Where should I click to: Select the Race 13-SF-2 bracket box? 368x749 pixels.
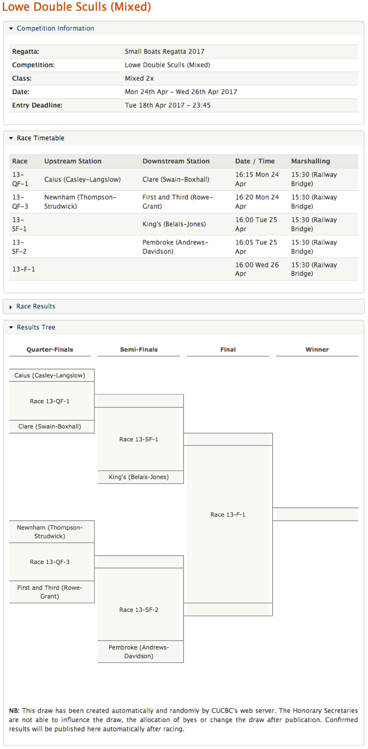click(140, 610)
